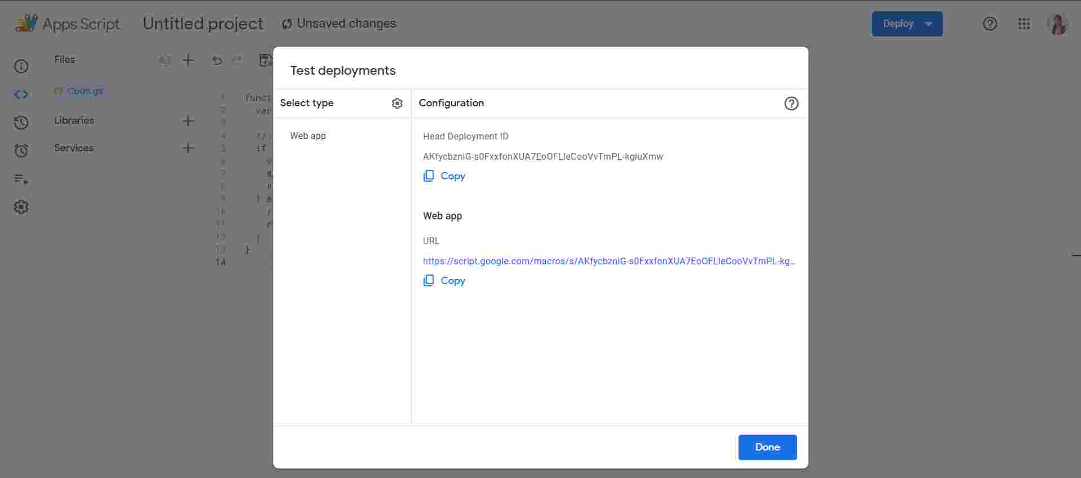Image resolution: width=1081 pixels, height=478 pixels.
Task: Click the save project icon
Action: [265, 60]
